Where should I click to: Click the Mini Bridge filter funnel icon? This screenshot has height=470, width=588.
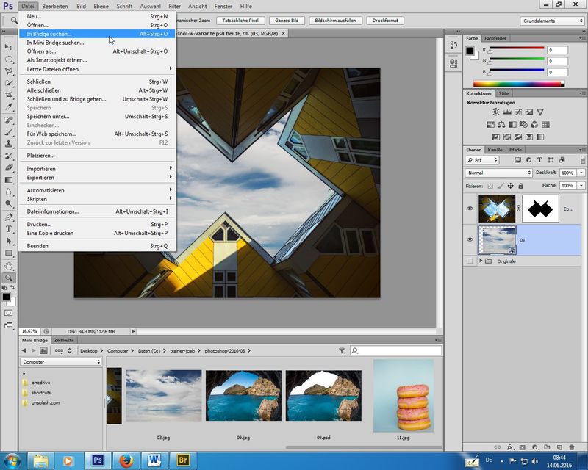click(342, 351)
